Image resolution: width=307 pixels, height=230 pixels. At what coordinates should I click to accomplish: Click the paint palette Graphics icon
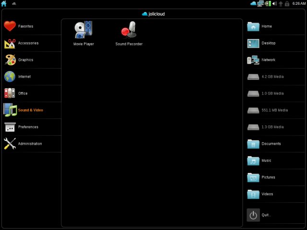[10, 60]
